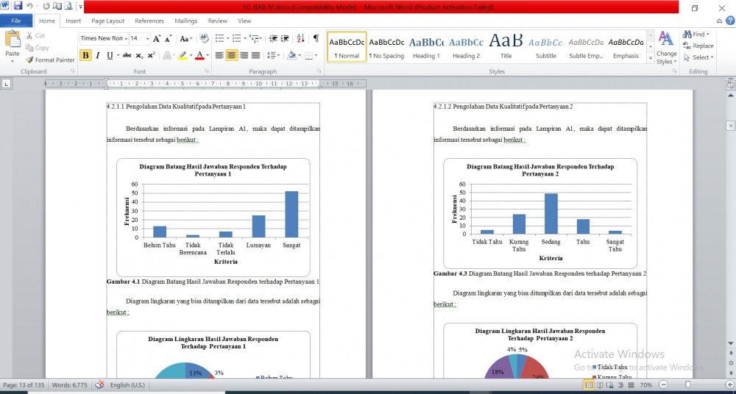
Task: Click the zoom slider handle
Action: tap(688, 385)
